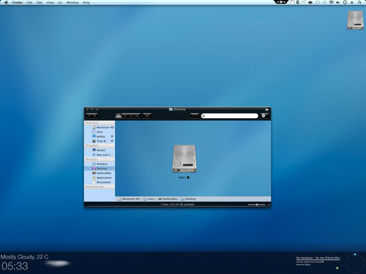This screenshot has width=366, height=274.
Task: Select Desktop in sidebar places
Action: 99,169
